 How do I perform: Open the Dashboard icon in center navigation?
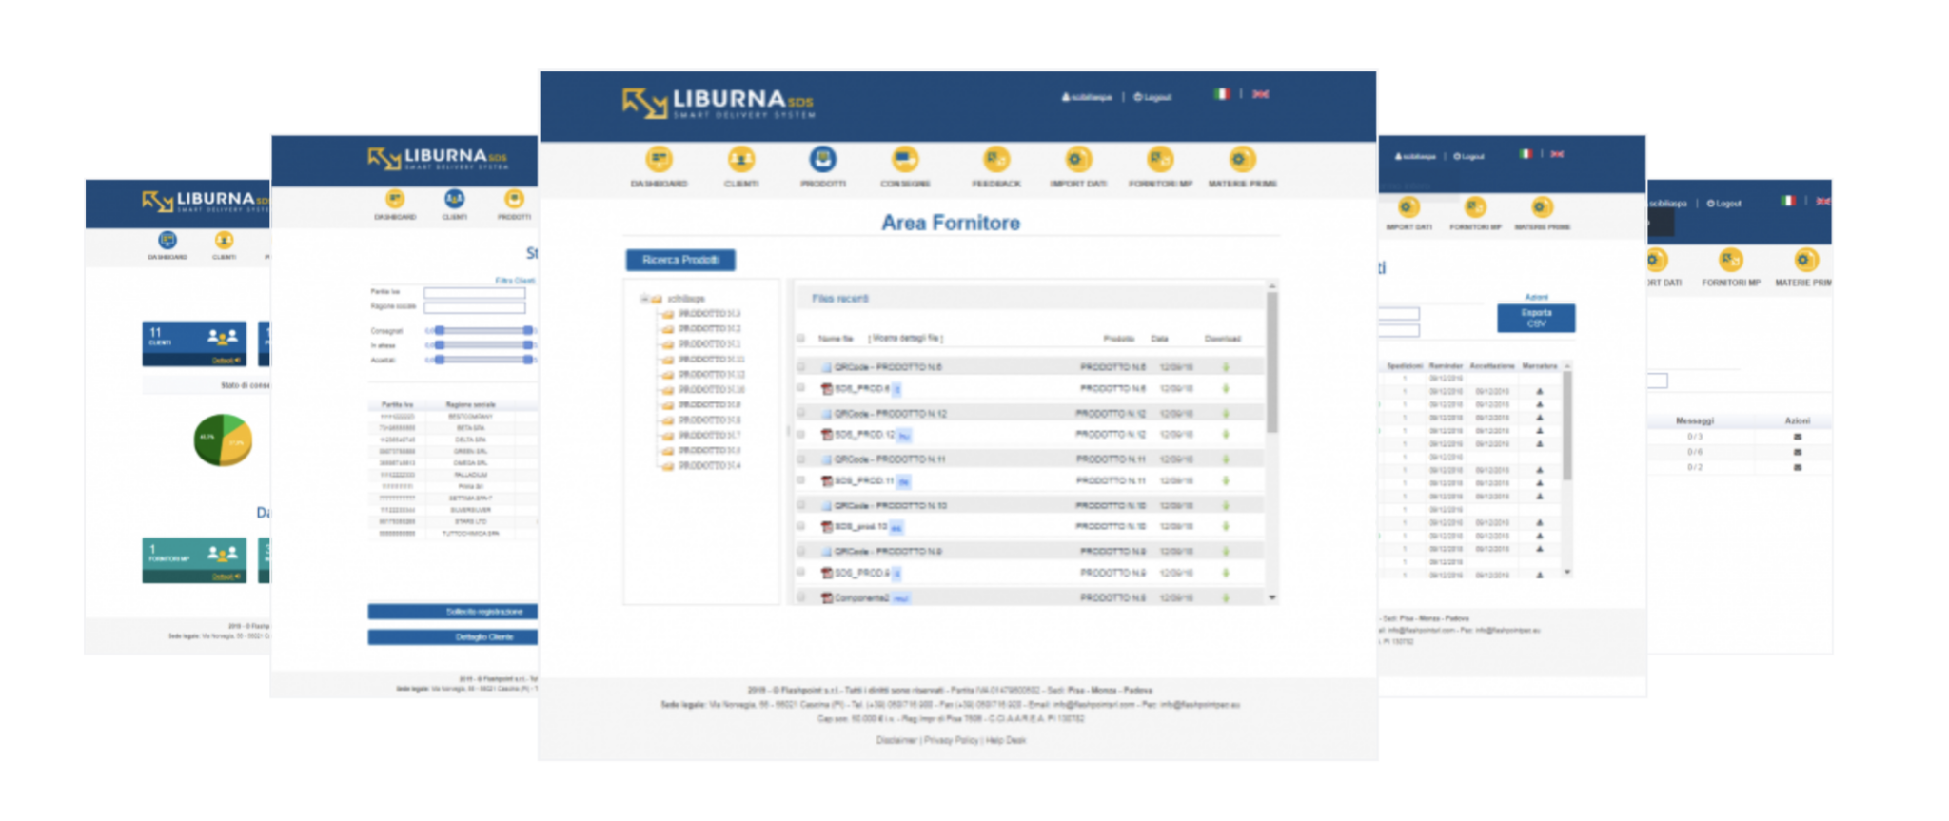pyautogui.click(x=659, y=160)
